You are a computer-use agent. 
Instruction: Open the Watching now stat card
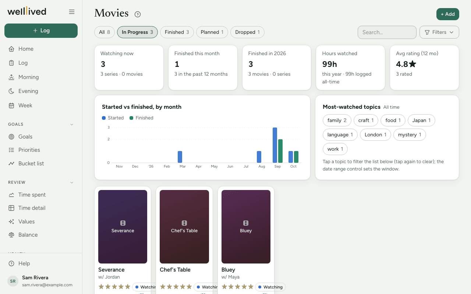point(129,68)
